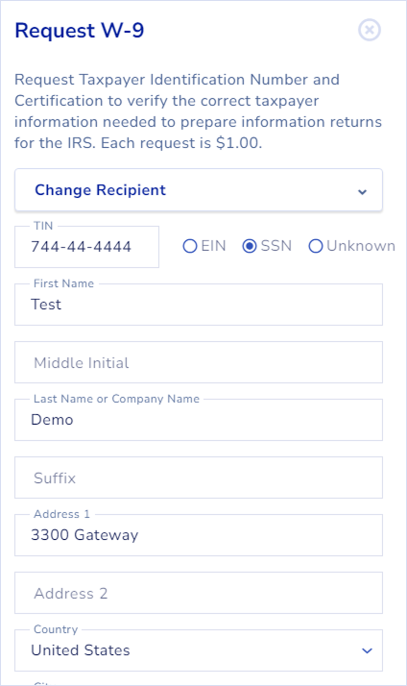The image size is (407, 686).
Task: Click the Request W-9 heading
Action: coord(80,31)
